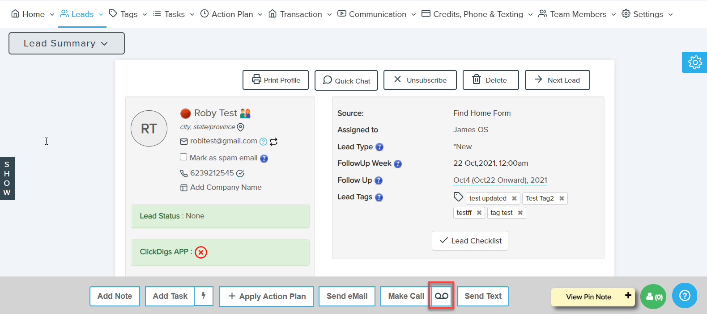
Task: Open the blue help question mark button
Action: pos(684,296)
